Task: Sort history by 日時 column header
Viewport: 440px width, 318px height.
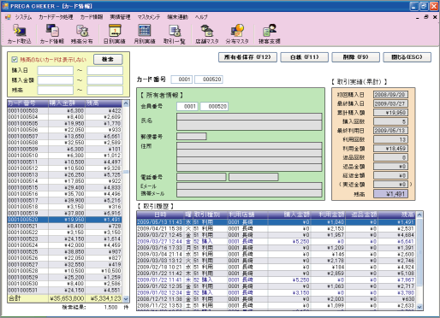Action: 160,215
